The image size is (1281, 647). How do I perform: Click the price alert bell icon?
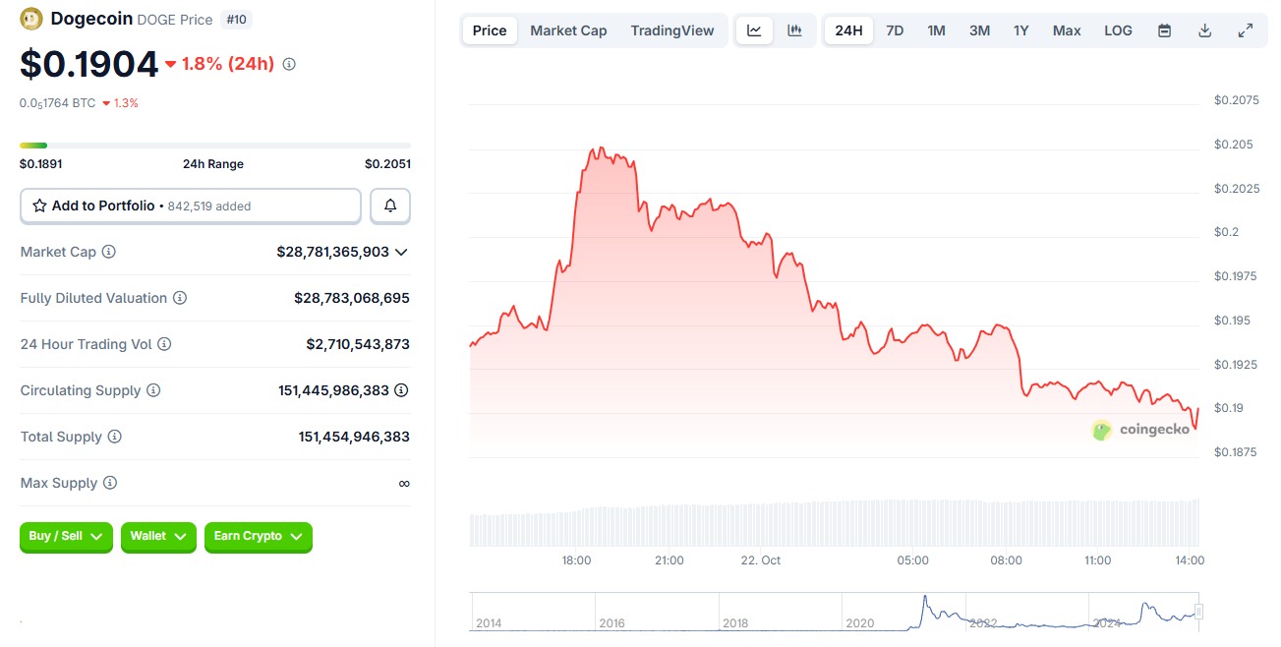(389, 206)
